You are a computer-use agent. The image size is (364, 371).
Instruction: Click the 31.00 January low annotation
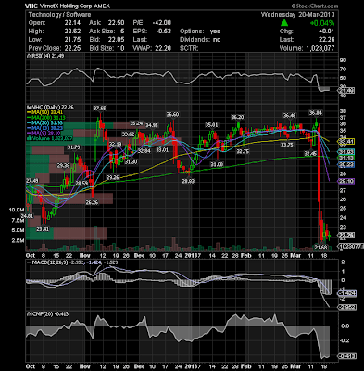point(217,164)
